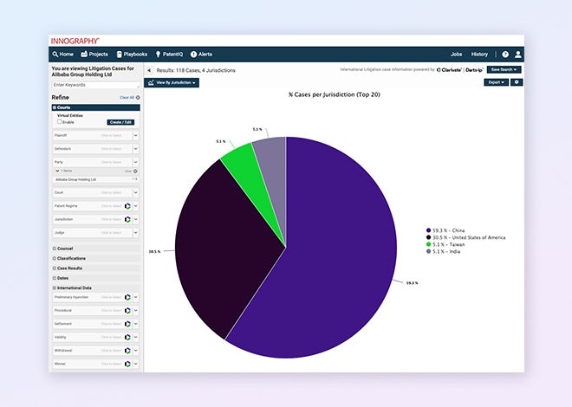This screenshot has width=572, height=407.
Task: Click the Darts-ip icon in Patent Regime row
Action: click(127, 206)
